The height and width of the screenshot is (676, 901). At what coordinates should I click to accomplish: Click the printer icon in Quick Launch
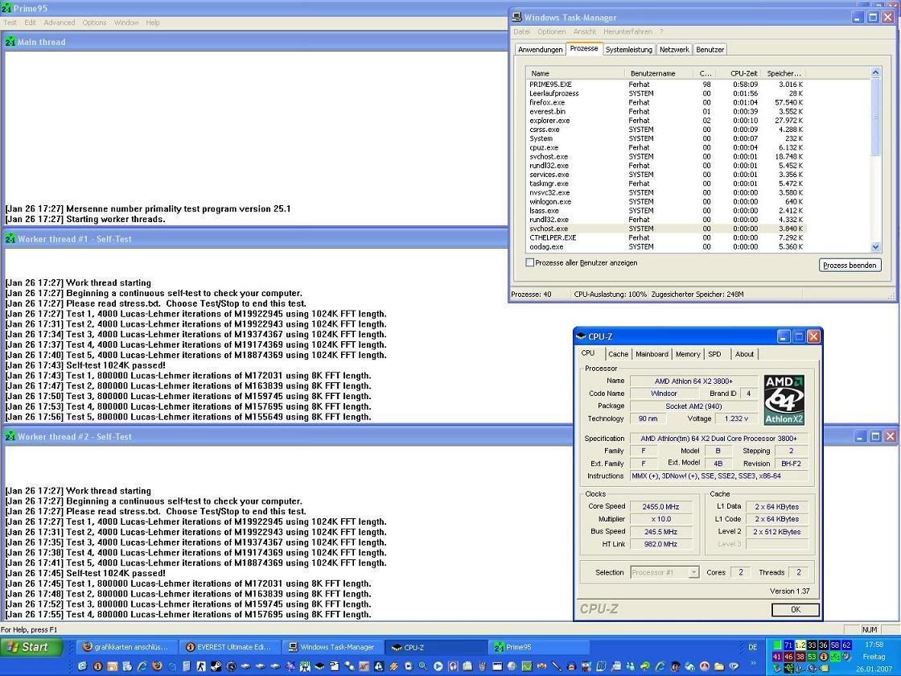467,666
